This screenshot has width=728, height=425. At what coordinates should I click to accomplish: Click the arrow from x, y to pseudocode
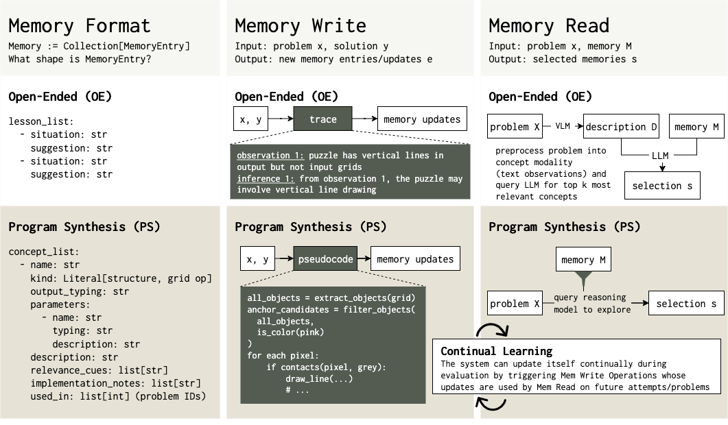tap(284, 259)
